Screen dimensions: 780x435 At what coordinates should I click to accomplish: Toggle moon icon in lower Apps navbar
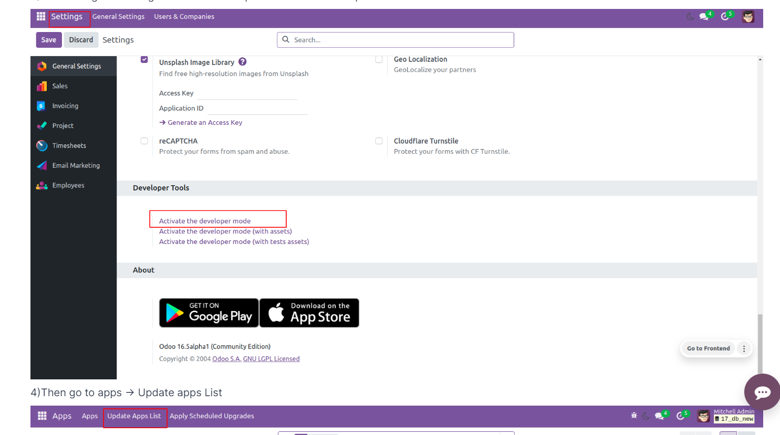point(646,416)
